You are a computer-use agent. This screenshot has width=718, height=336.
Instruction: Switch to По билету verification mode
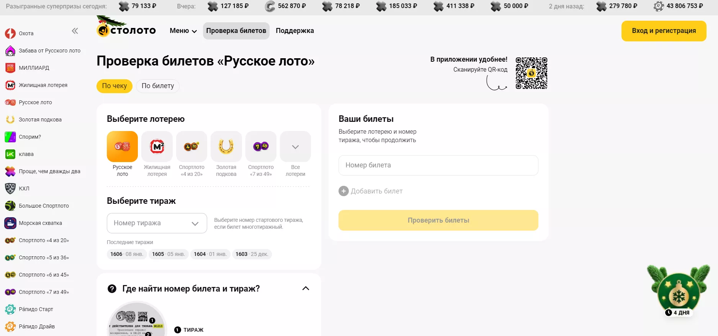pos(157,86)
